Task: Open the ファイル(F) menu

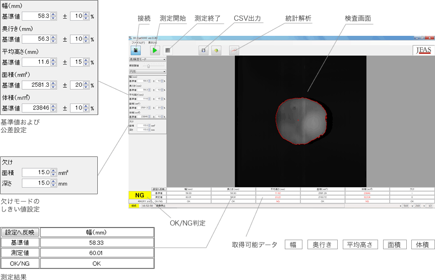Action: (x=138, y=43)
